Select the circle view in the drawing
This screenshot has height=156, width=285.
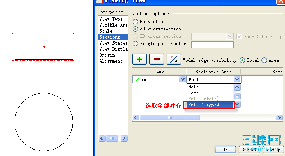(x=44, y=122)
